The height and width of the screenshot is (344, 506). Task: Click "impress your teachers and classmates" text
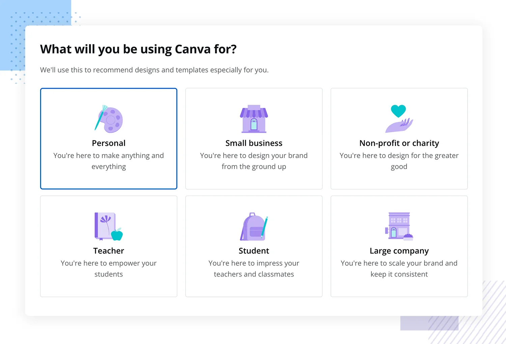(x=254, y=268)
